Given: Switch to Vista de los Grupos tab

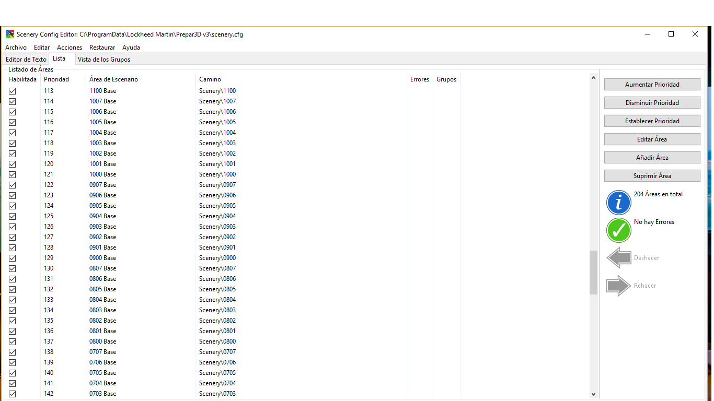Looking at the screenshot, I should click(103, 60).
